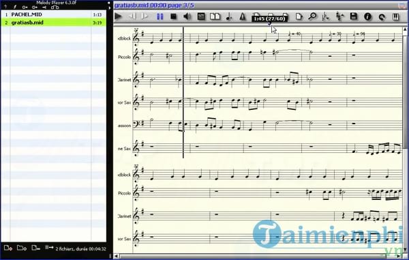Image resolution: width=409 pixels, height=260 pixels.
Task: Show the piano keyboard icon
Action: (x=395, y=17)
